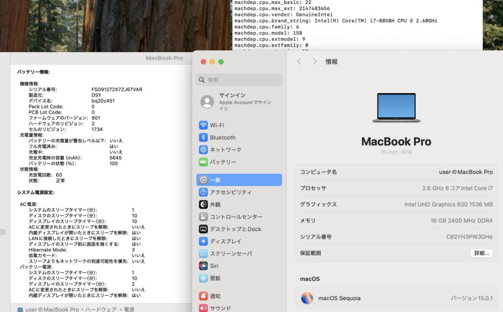Click the 15-inch, 2018 model label
Viewport: 503px width, 312px height.
click(396, 152)
